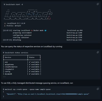This screenshot has height=101, width=102.
Task: Click the checkmark in the acm row
Action: tap(30, 62)
